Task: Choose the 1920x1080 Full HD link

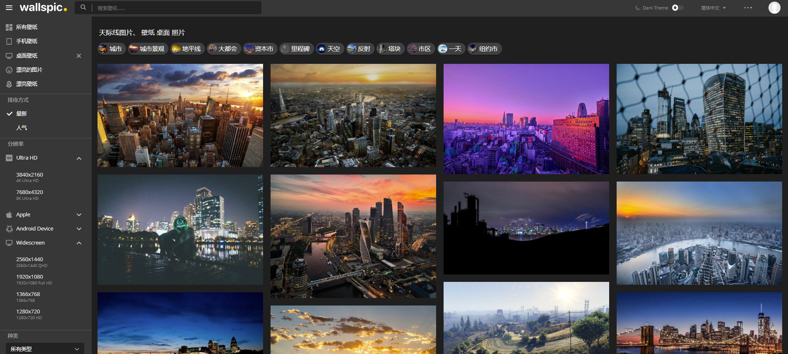Action: pyautogui.click(x=29, y=277)
